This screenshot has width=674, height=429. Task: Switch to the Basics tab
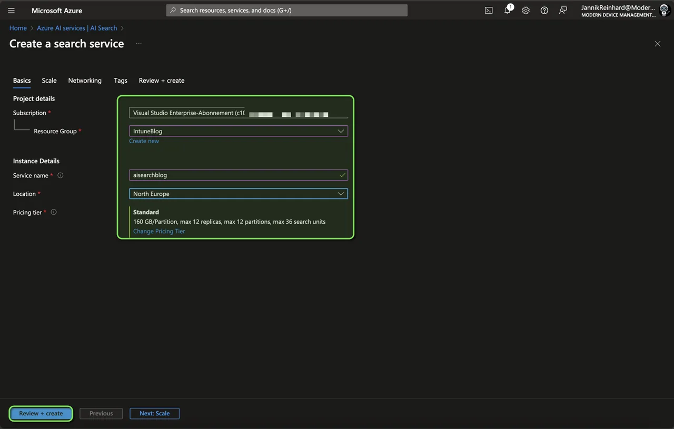tap(22, 81)
